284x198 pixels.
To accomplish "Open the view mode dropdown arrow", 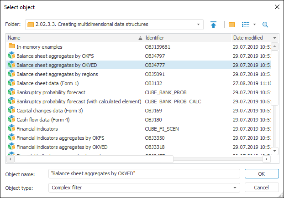I will click(254, 25).
